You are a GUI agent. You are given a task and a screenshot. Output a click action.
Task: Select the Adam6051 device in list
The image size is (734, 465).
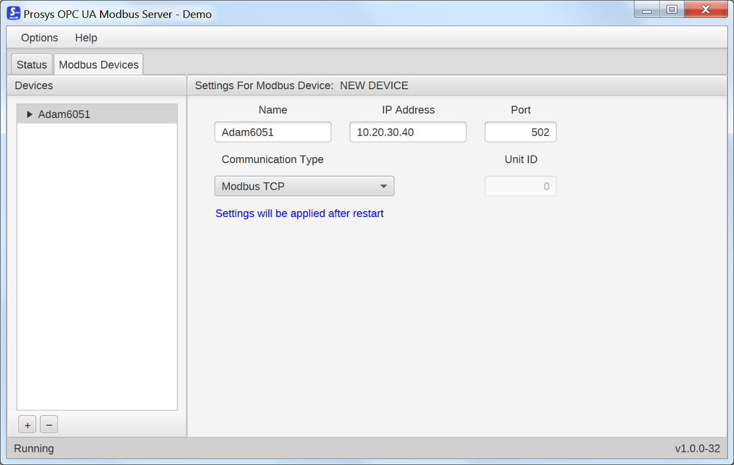97,114
